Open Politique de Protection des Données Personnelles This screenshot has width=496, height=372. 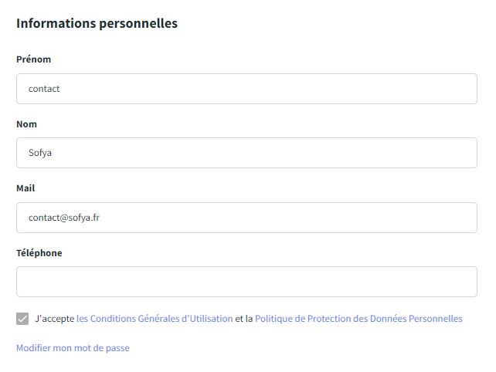click(358, 319)
